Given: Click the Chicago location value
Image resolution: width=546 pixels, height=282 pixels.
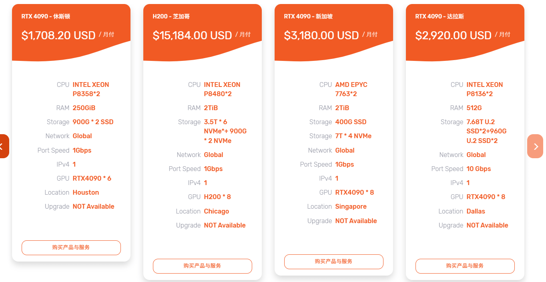Looking at the screenshot, I should [217, 211].
